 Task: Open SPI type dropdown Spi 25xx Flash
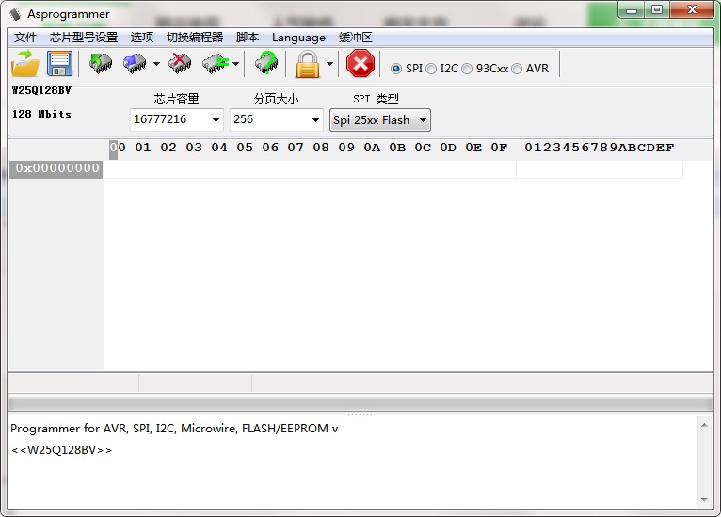380,120
